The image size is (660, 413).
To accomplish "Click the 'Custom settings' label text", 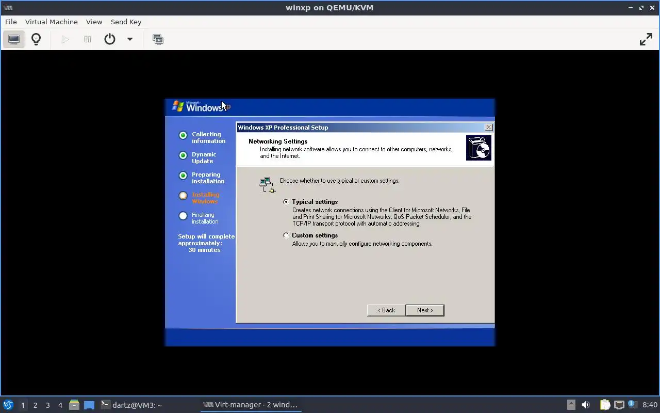I will tap(315, 235).
